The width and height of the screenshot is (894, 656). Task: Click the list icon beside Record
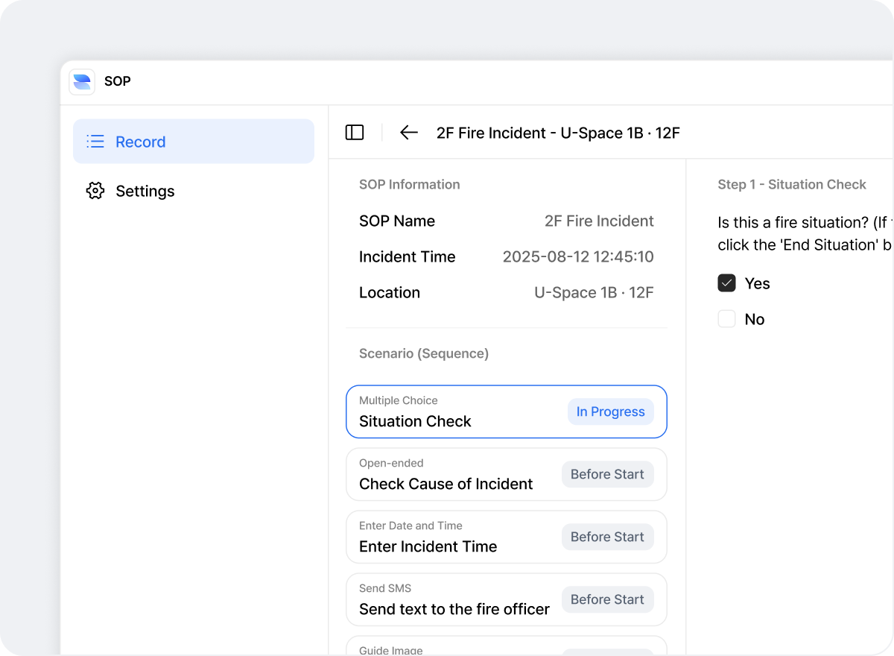tap(95, 142)
